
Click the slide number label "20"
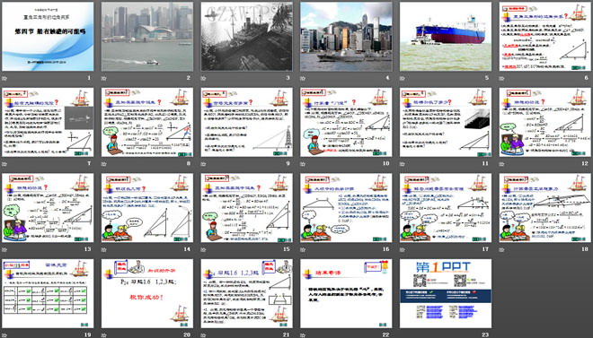click(187, 335)
